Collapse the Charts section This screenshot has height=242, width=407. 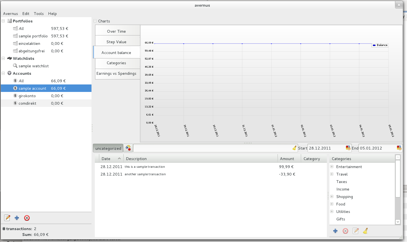click(95, 21)
